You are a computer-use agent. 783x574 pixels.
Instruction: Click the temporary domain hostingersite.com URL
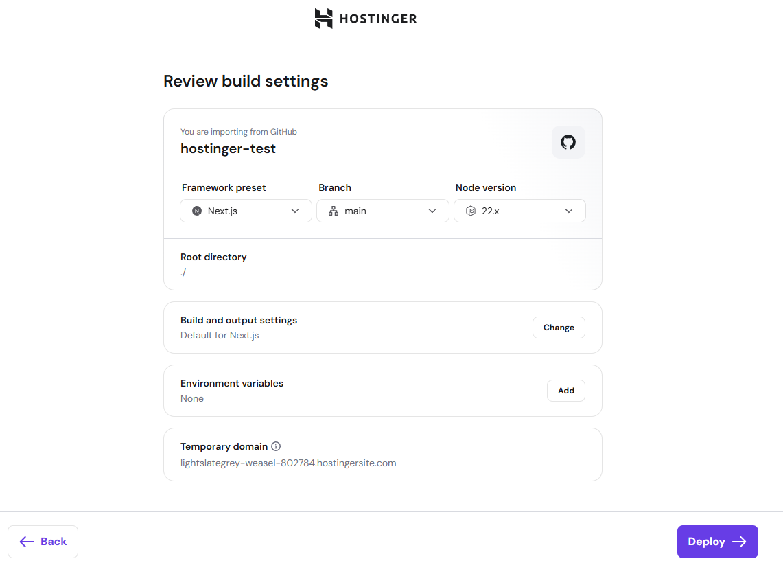(288, 463)
